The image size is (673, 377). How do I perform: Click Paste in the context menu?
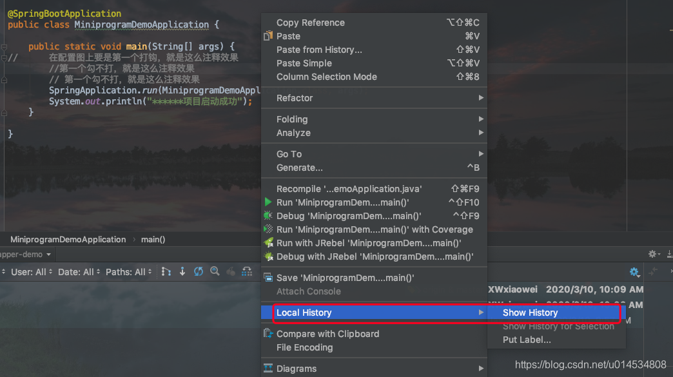(374, 37)
